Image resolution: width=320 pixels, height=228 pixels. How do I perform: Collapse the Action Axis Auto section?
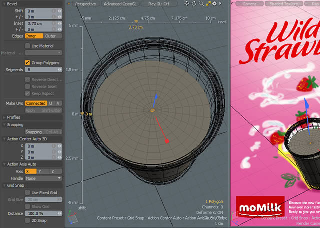click(4, 164)
